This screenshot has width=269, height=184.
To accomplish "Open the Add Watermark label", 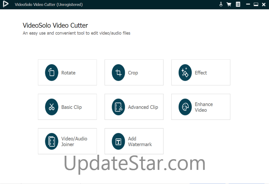I will coord(140,142).
